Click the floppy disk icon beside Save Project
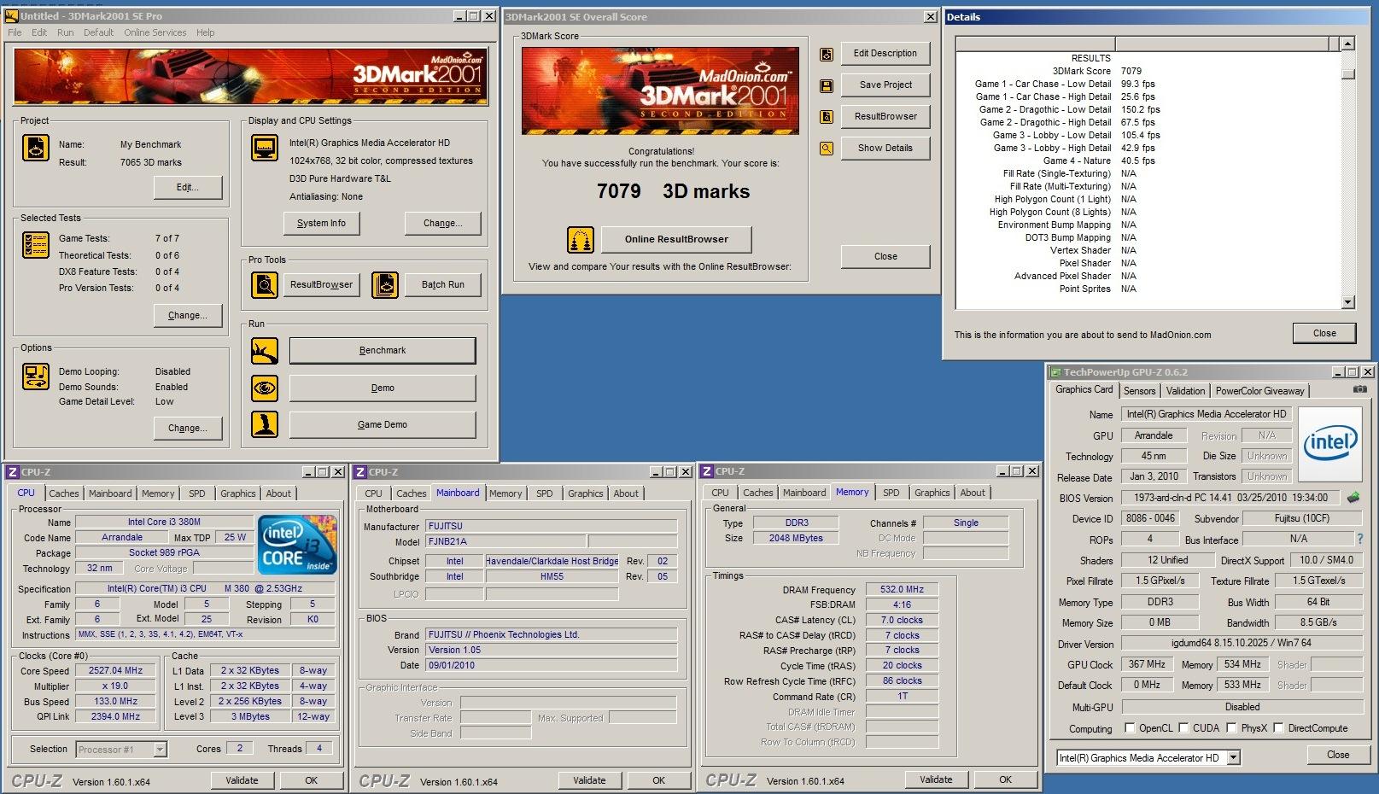The image size is (1379, 794). [827, 85]
